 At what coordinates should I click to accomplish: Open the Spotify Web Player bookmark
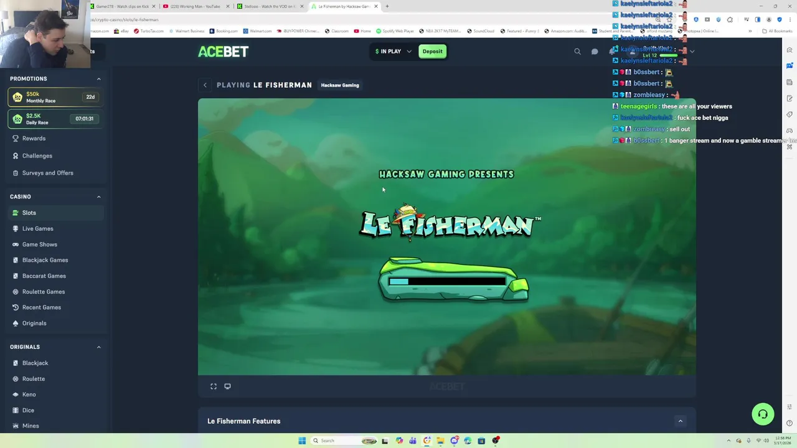point(394,31)
